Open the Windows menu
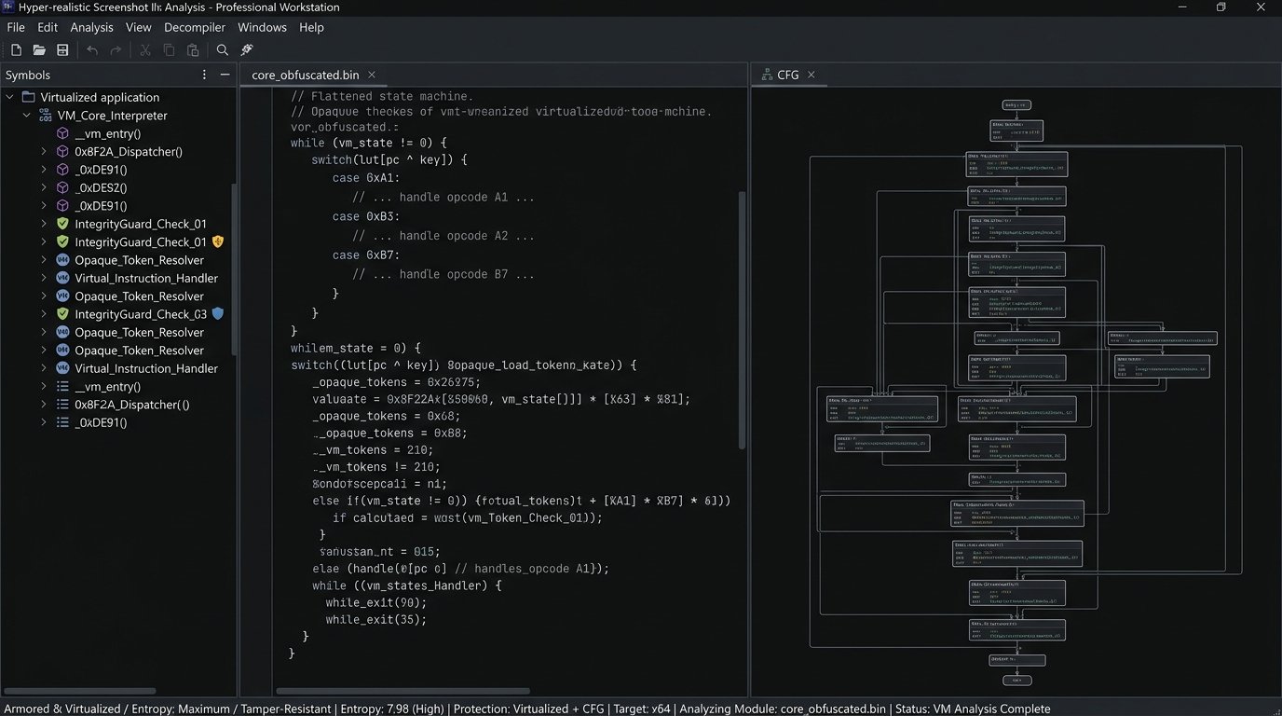The width and height of the screenshot is (1282, 716). pyautogui.click(x=262, y=27)
